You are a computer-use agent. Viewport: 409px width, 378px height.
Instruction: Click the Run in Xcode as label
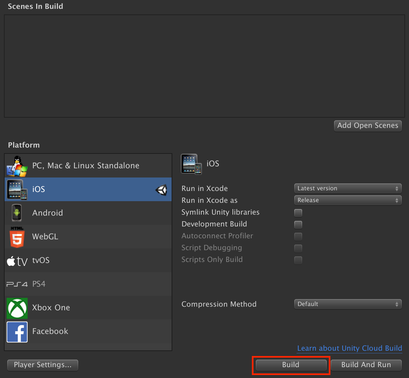209,201
